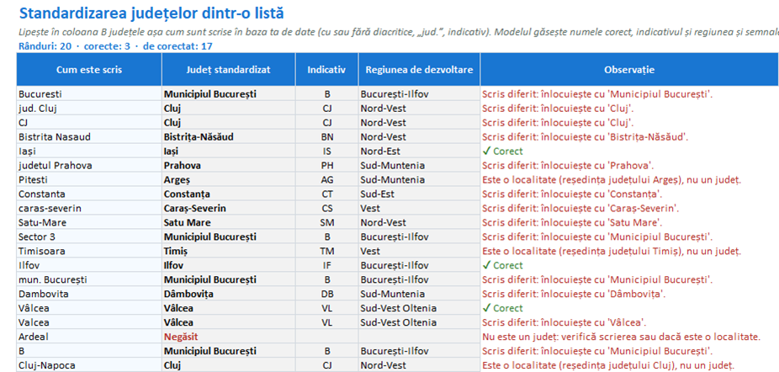Click indicativ cell 'CT'
779x372 pixels.
click(x=326, y=194)
